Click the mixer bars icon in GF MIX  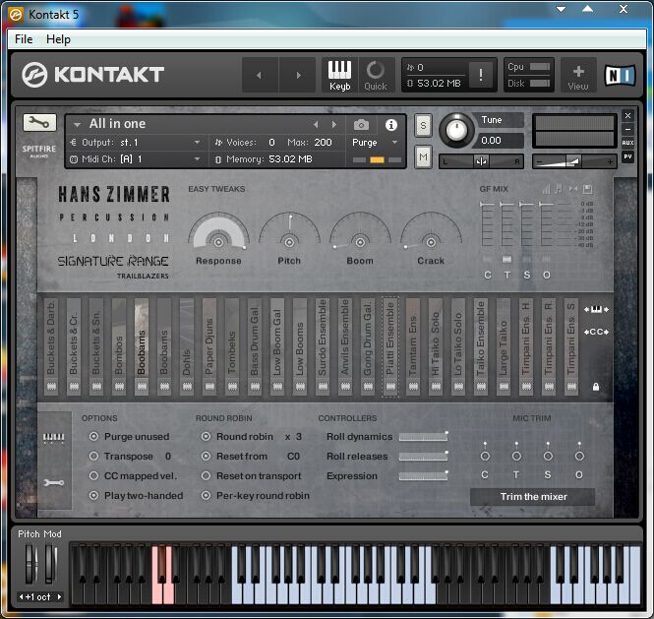546,190
